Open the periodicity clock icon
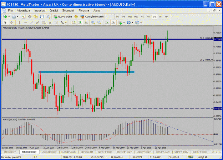 click(129, 22)
